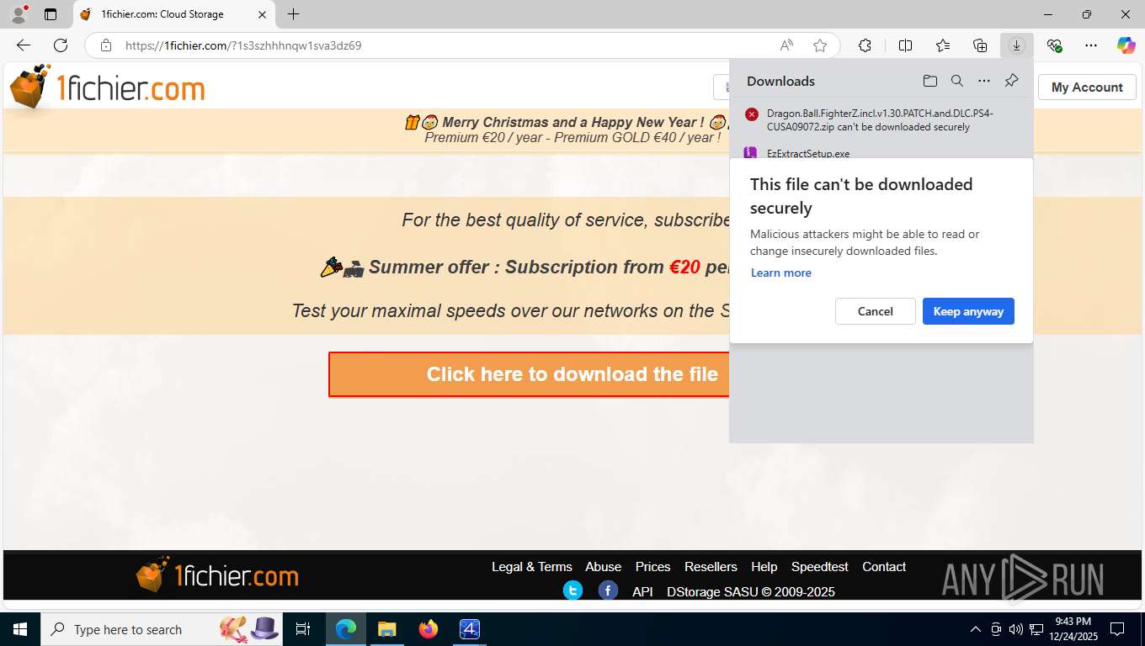Choose Keep anyway for the file
1145x646 pixels.
tap(968, 311)
